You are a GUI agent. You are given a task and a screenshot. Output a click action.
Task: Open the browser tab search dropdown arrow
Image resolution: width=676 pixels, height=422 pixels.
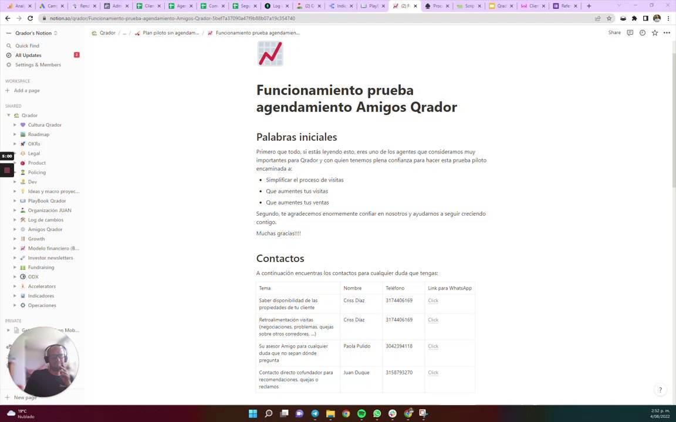click(x=619, y=6)
